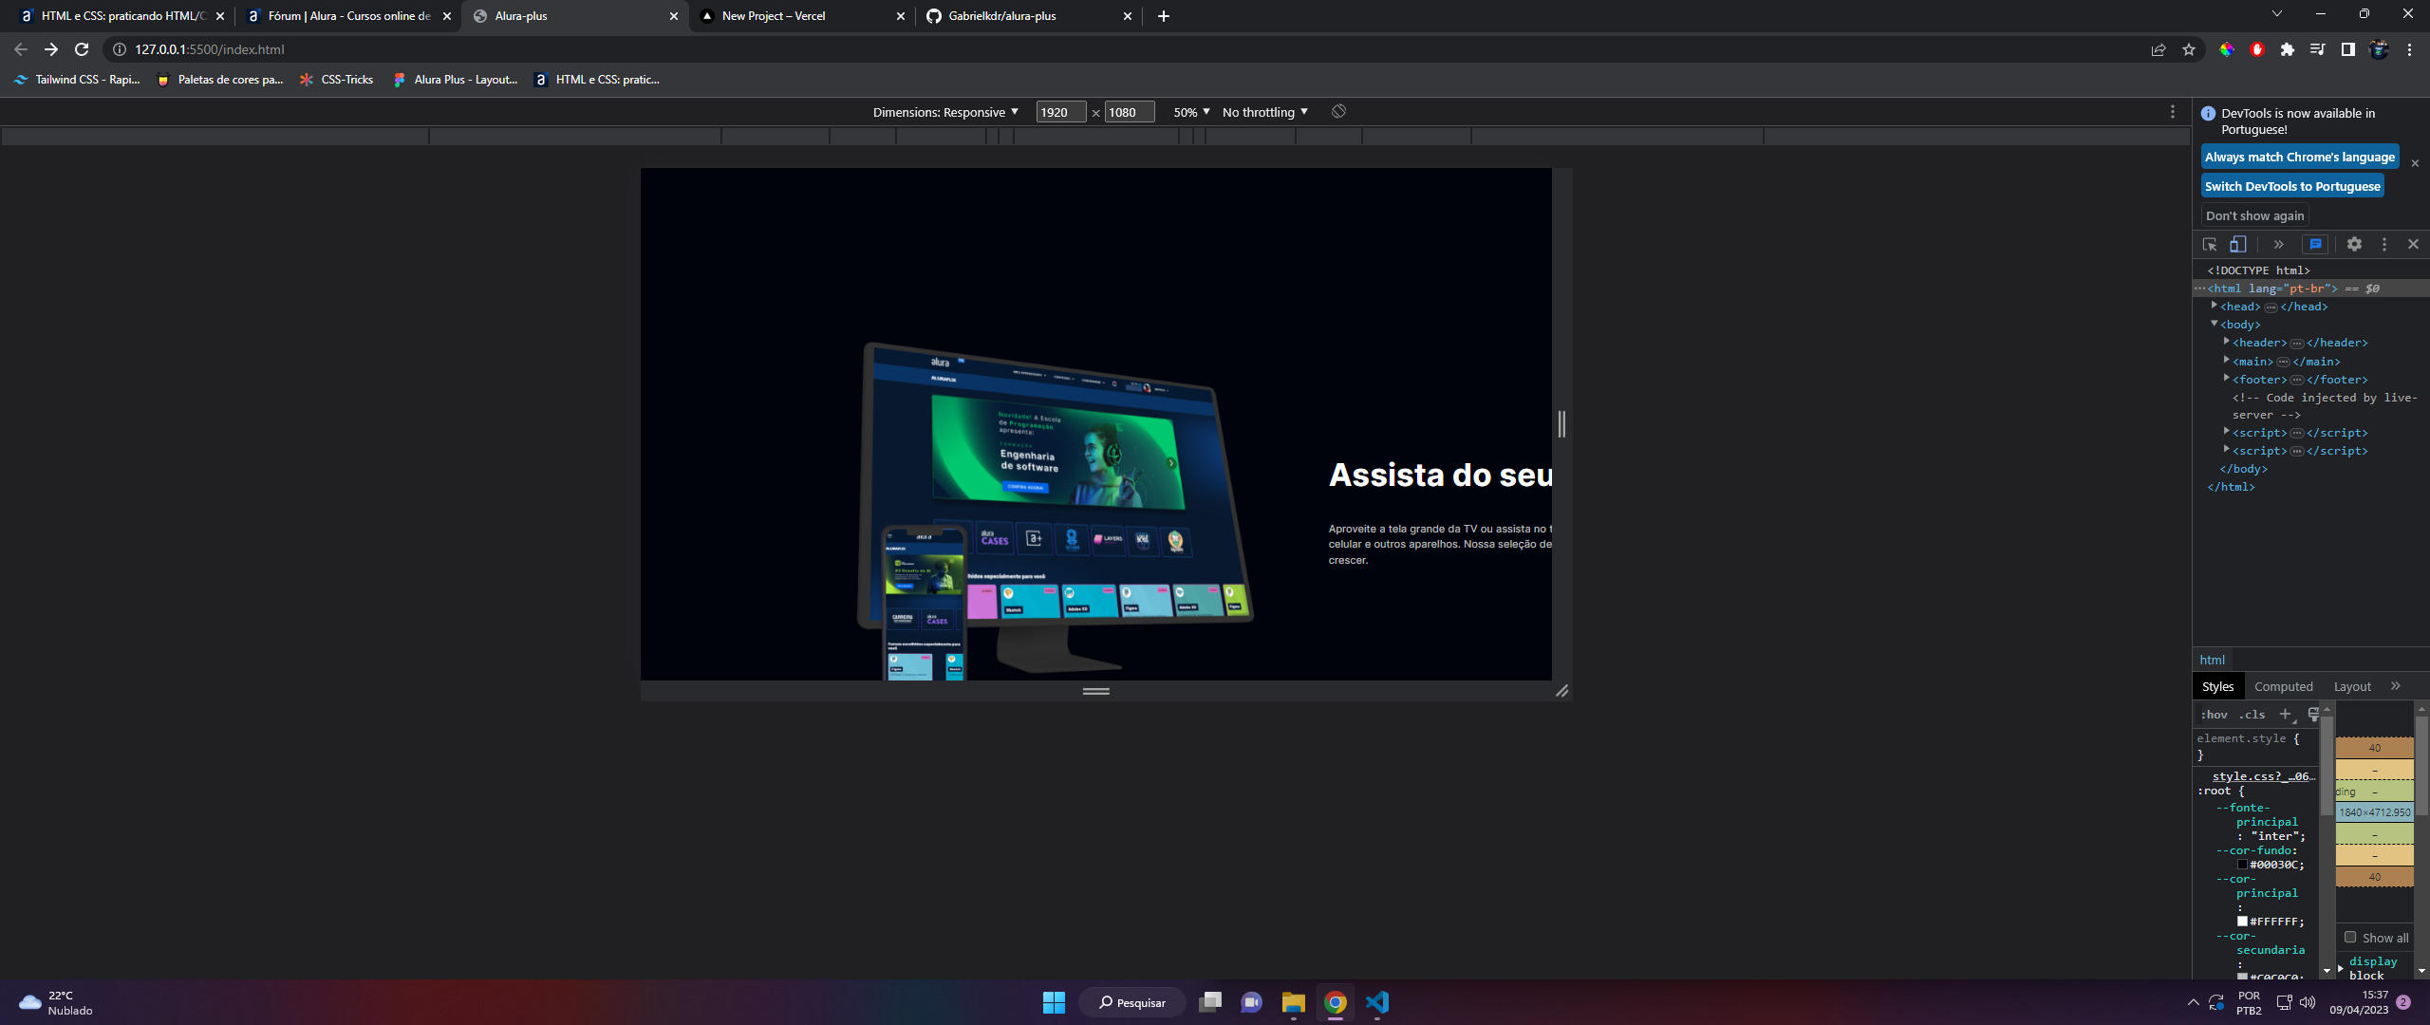The width and height of the screenshot is (2430, 1025).
Task: Toggle the .cls element classes panel
Action: 2252,715
